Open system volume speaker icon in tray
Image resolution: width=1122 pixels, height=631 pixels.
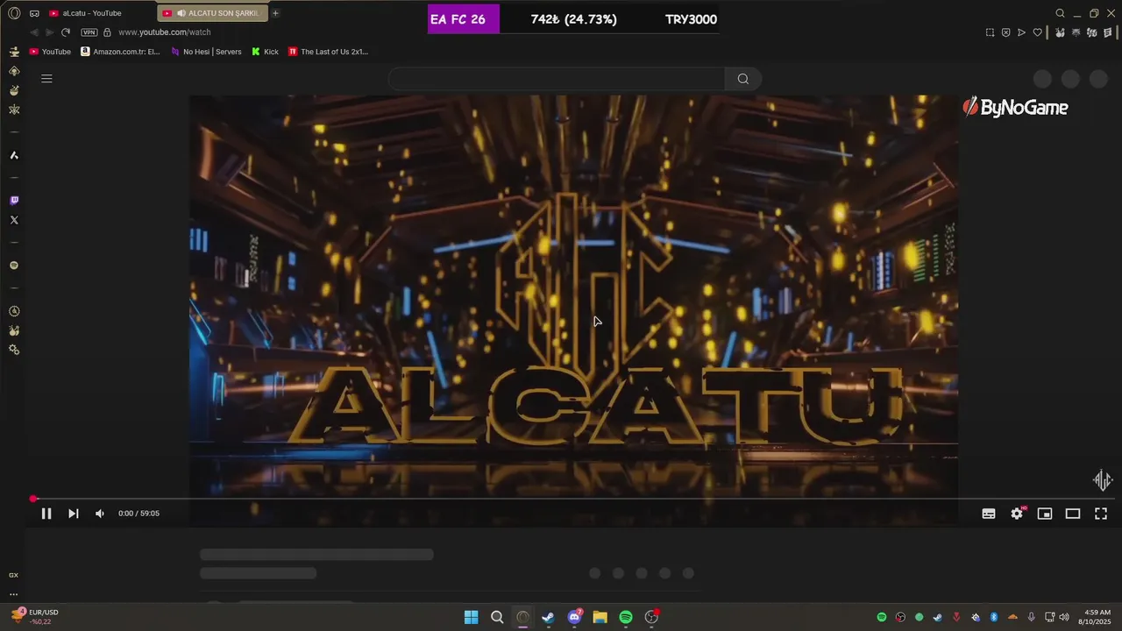click(1064, 617)
